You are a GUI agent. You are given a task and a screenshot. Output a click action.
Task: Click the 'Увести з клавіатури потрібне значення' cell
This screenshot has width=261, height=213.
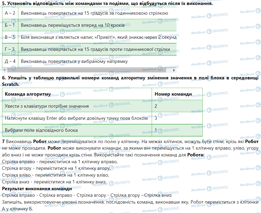47,106
